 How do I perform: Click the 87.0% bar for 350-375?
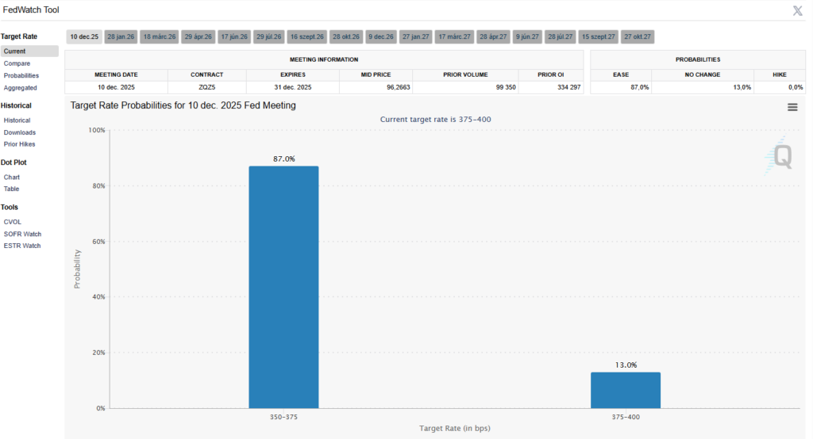tap(283, 287)
